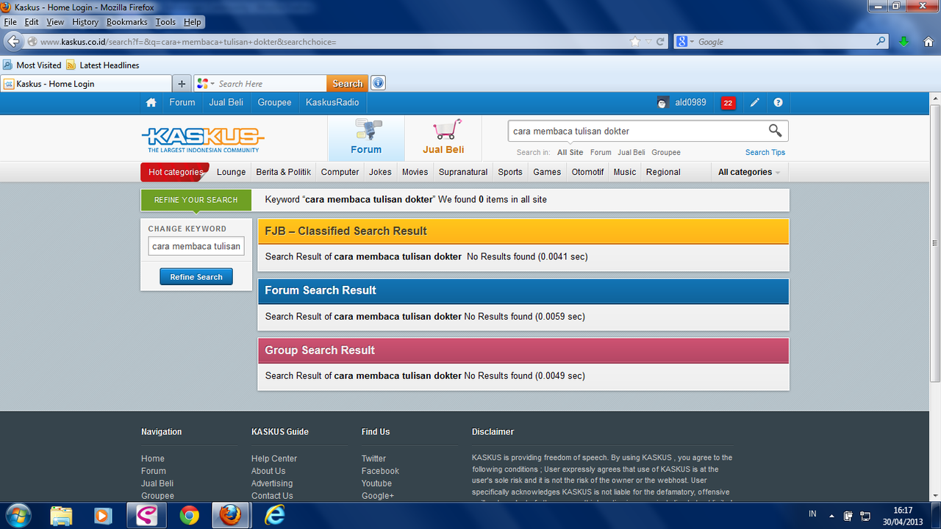Click the pink C application taskbar icon
The width and height of the screenshot is (941, 529).
[x=146, y=516]
